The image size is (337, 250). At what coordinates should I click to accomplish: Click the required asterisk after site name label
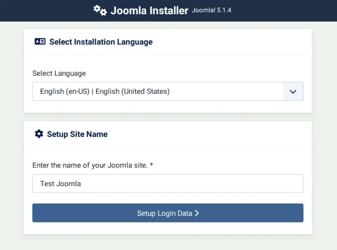pos(151,165)
